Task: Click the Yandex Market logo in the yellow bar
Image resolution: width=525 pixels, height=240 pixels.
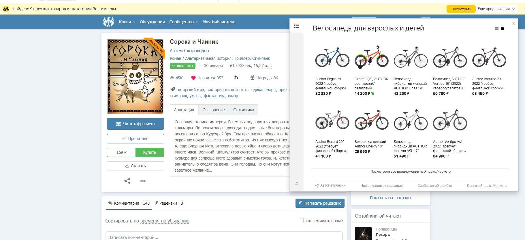Action: [6, 9]
